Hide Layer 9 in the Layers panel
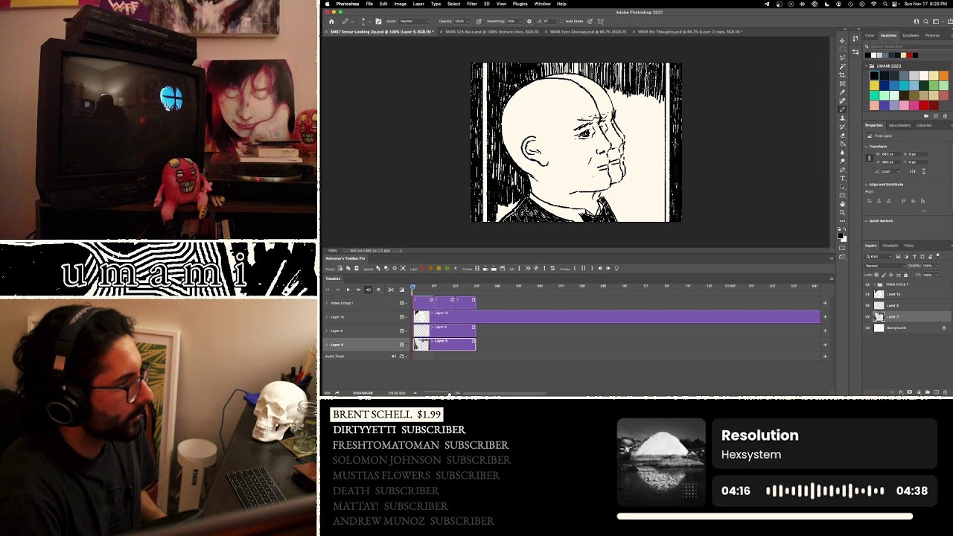953x536 pixels. pyautogui.click(x=867, y=316)
